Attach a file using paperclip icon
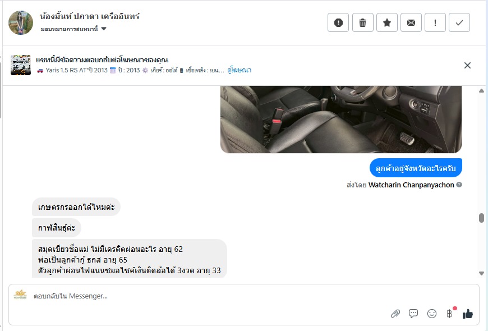Screen dimensions: 488x331 pos(395,314)
